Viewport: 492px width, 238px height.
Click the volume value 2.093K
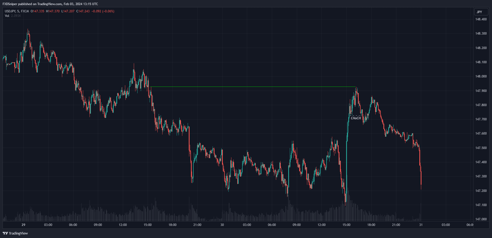coord(16,16)
